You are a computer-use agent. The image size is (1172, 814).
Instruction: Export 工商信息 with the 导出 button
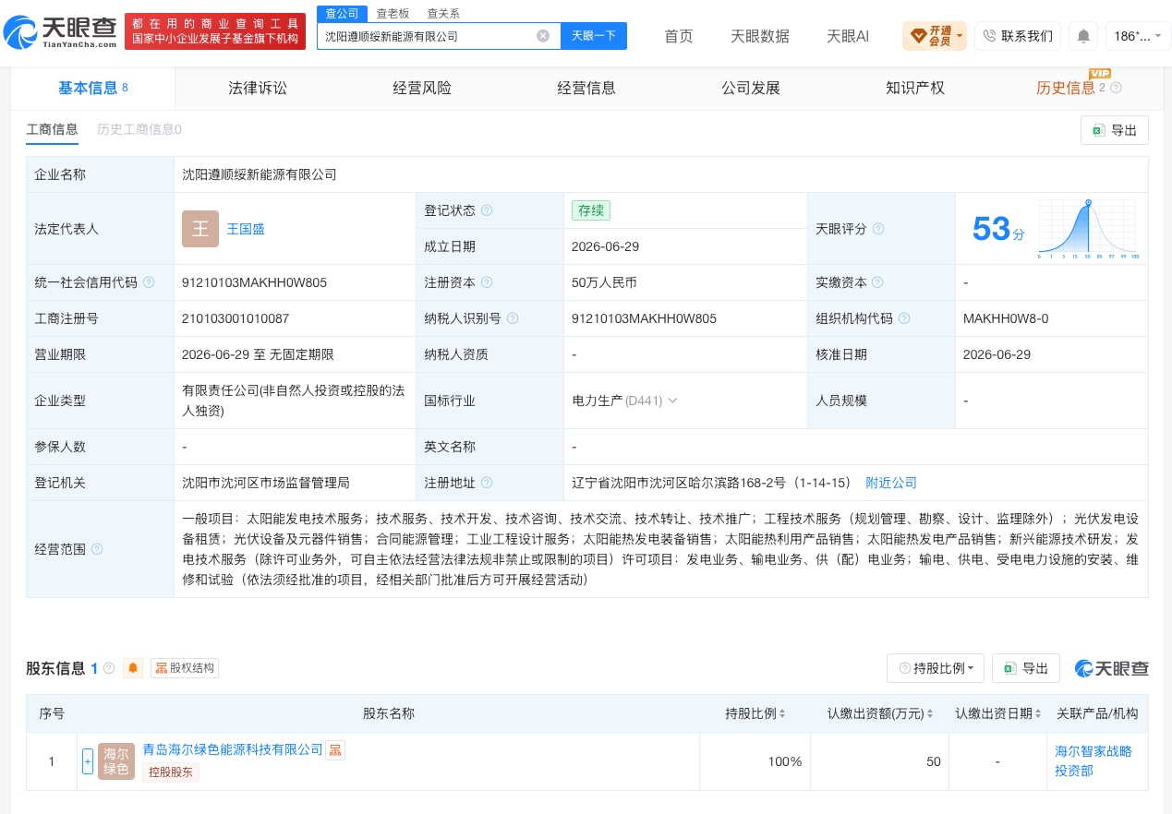(x=1115, y=130)
